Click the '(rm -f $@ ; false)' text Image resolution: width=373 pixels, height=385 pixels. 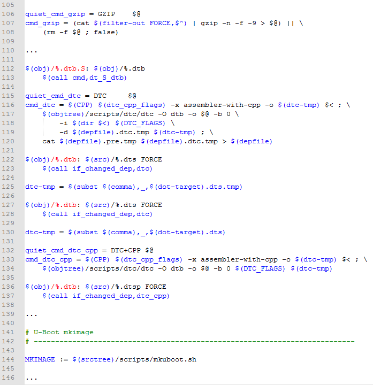pos(81,32)
